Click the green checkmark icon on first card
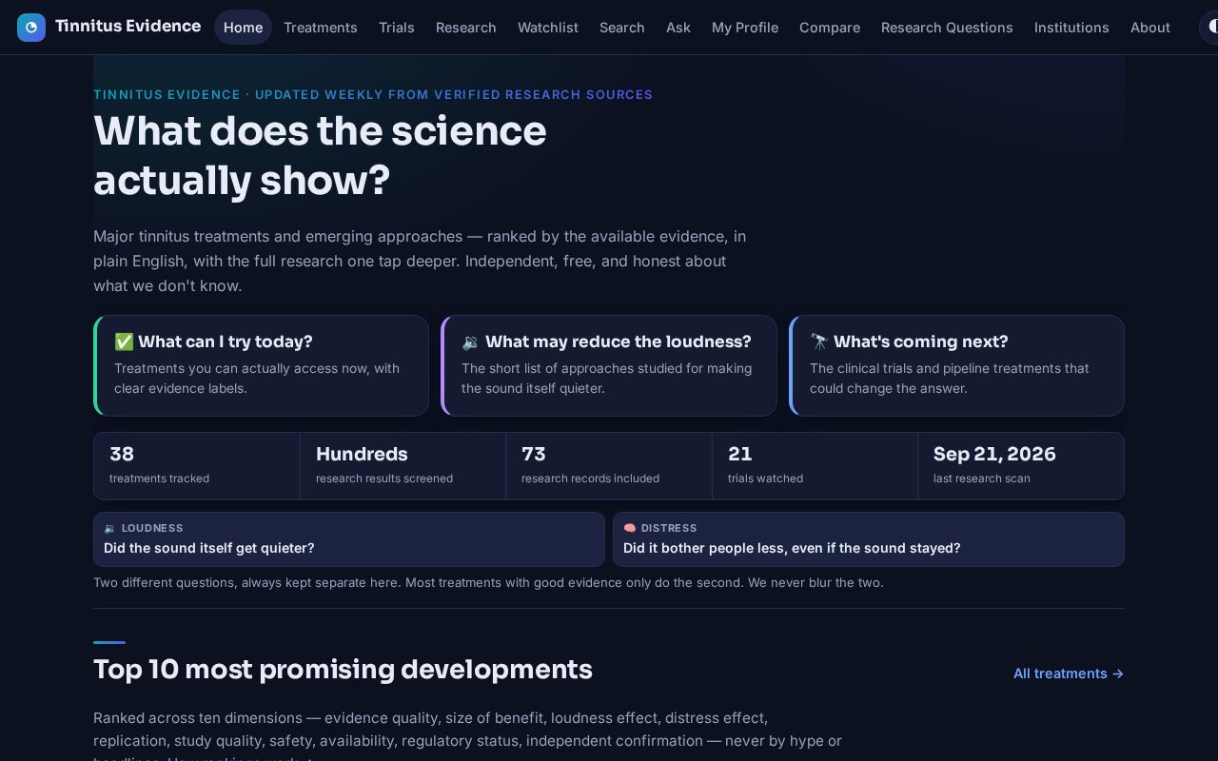1218x761 pixels. point(124,341)
